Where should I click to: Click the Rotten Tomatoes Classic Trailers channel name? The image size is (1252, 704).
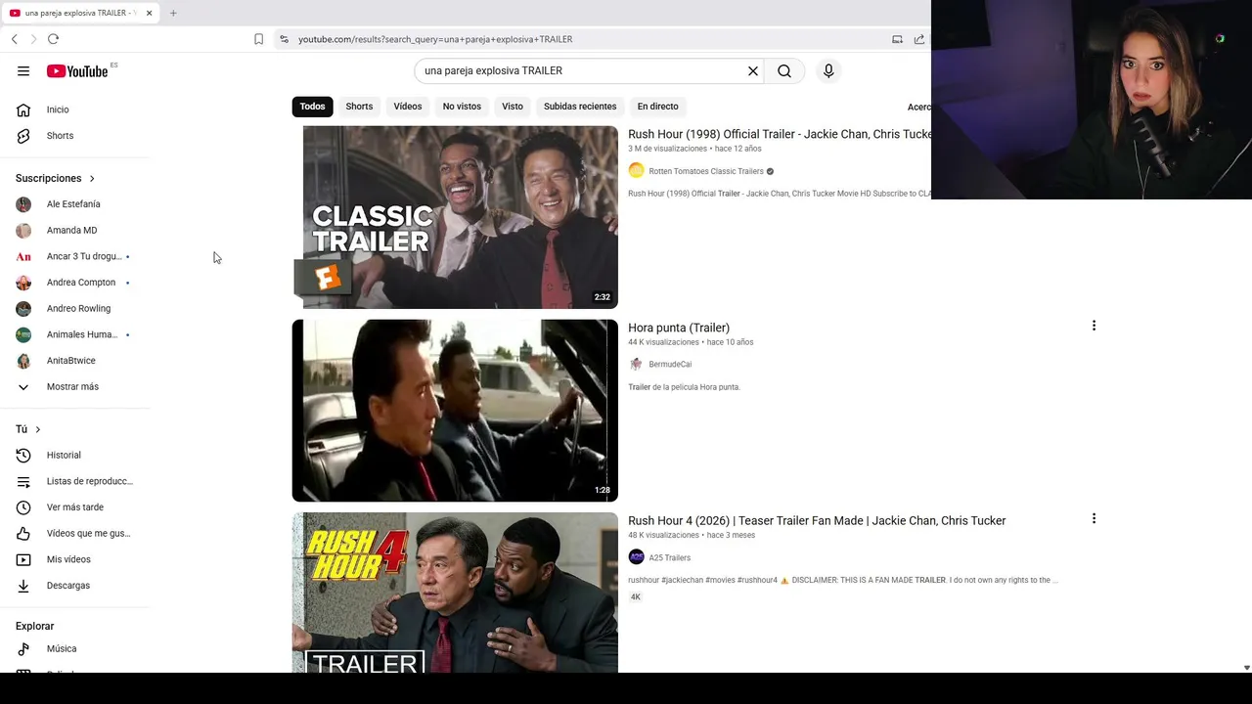[x=706, y=171]
